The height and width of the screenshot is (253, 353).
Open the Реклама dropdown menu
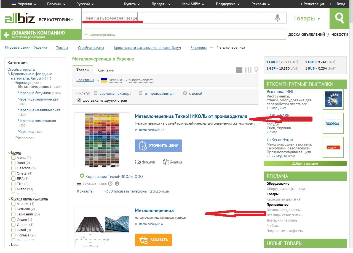coord(261,4)
